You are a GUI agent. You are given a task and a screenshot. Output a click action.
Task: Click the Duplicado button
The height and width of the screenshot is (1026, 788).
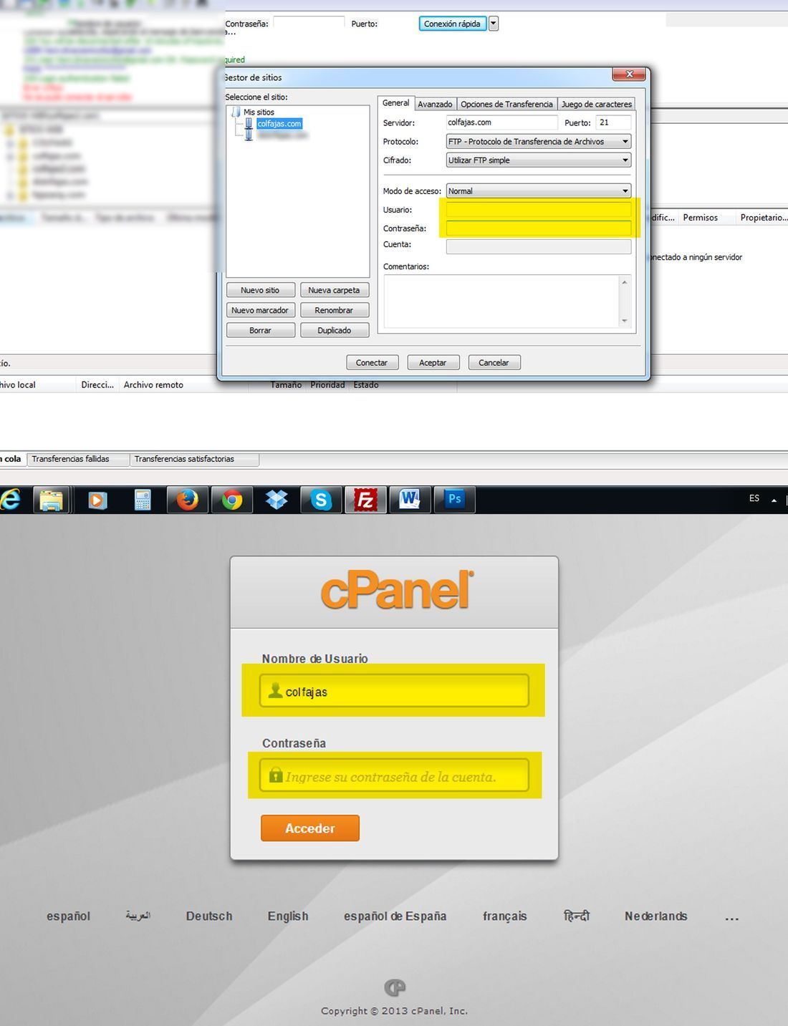[x=335, y=330]
